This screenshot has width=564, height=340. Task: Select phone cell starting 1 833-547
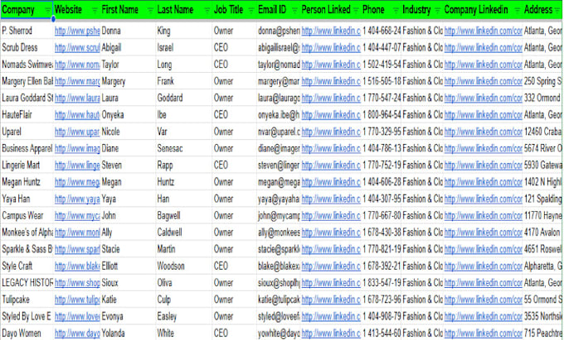[382, 283]
